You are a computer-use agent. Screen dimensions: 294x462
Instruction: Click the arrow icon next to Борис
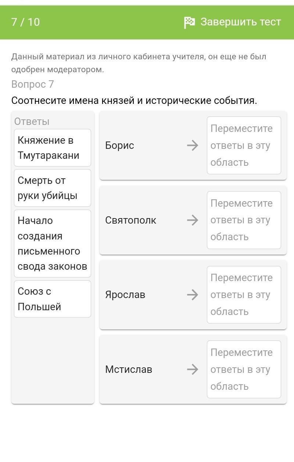pos(192,146)
